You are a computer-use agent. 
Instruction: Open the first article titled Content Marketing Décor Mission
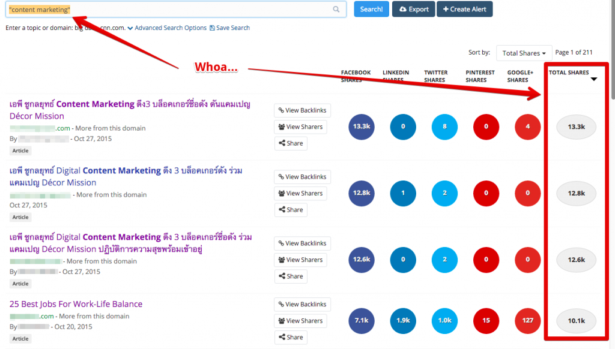point(130,110)
